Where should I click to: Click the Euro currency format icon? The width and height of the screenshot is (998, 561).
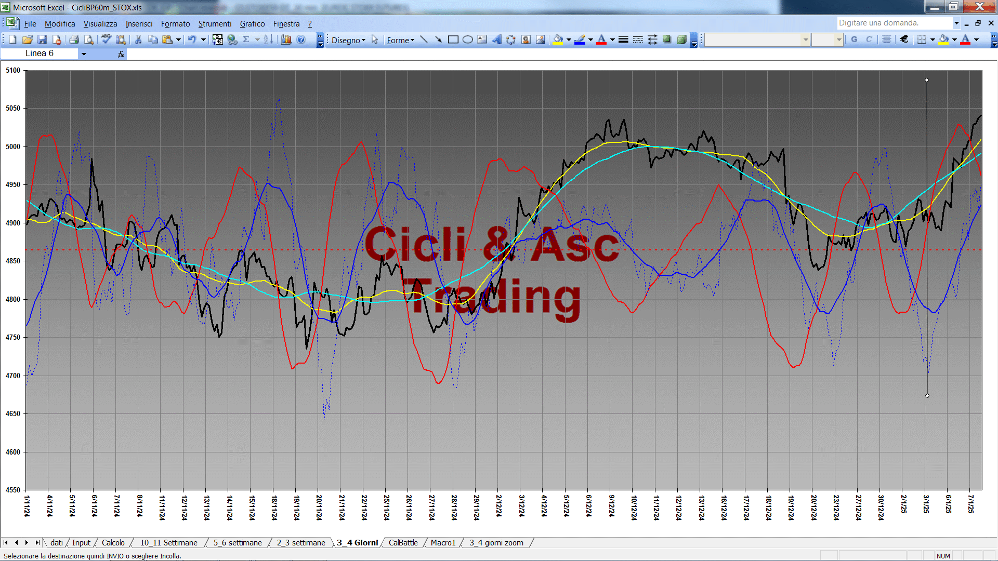click(904, 40)
